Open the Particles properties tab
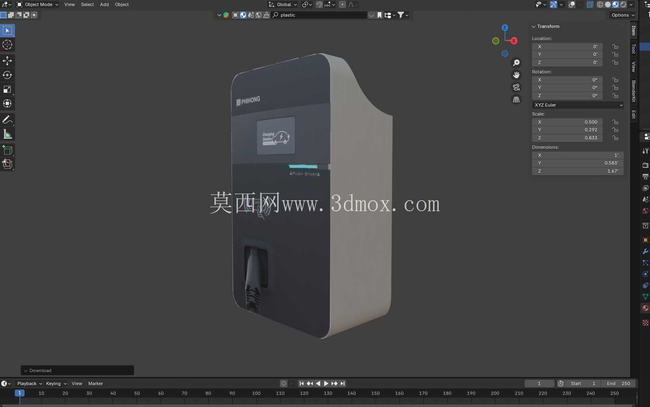 (x=645, y=263)
